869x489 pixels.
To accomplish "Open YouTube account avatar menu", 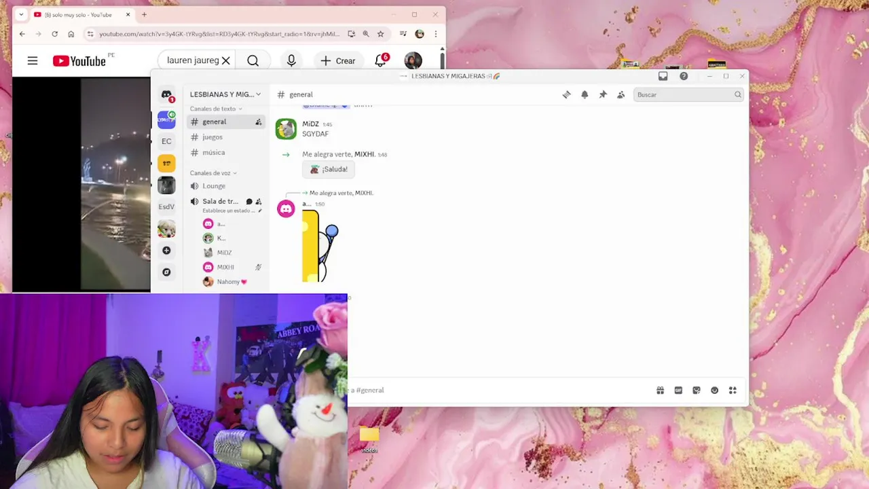I will (413, 60).
